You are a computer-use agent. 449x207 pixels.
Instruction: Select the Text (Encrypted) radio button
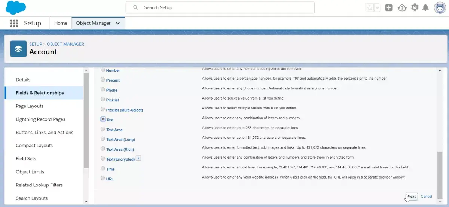coord(103,158)
